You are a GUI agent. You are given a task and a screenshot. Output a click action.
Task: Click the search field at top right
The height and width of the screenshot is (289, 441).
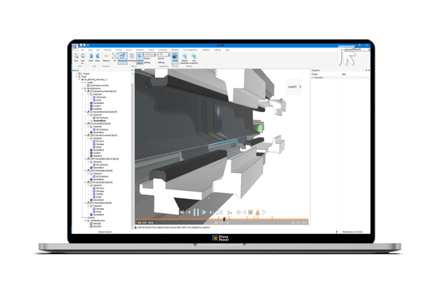[x=357, y=50]
